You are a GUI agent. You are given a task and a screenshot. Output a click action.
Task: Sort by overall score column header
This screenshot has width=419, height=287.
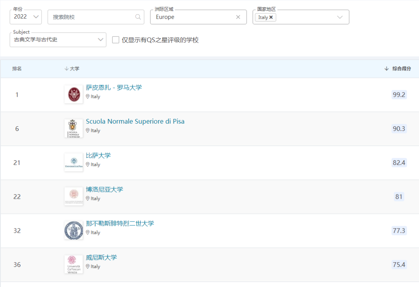[398, 69]
